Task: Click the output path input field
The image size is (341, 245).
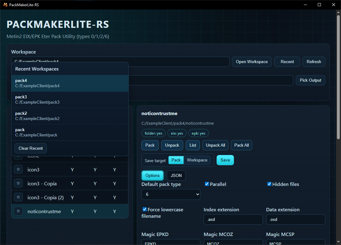Action: pos(211,80)
